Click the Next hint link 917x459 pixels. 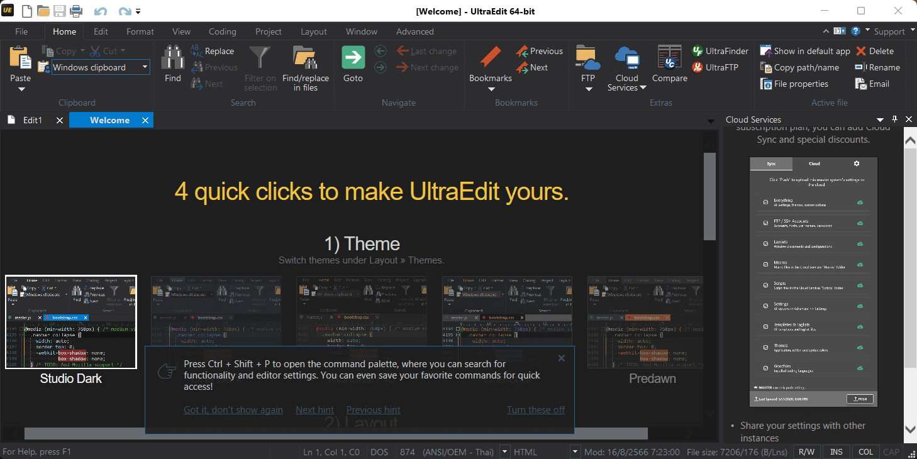pyautogui.click(x=314, y=410)
